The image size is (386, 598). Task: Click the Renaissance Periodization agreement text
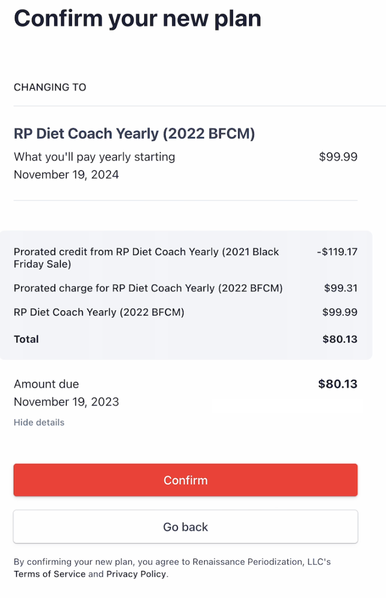tap(172, 561)
